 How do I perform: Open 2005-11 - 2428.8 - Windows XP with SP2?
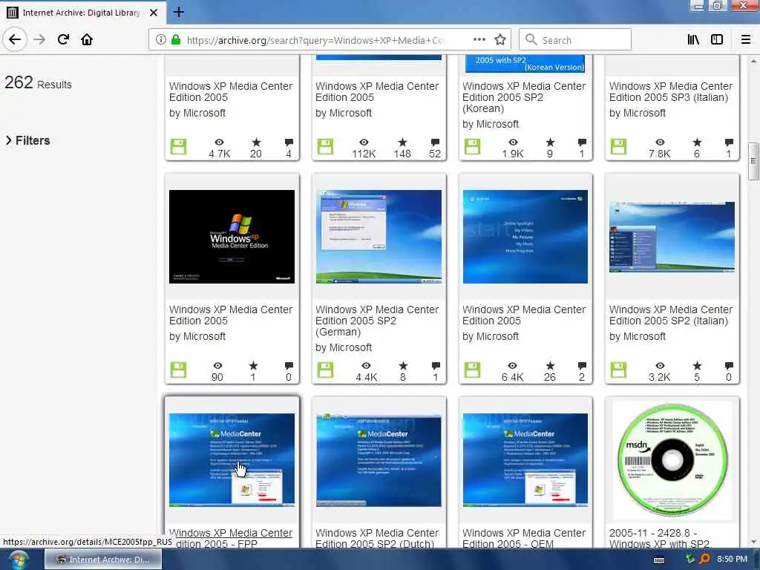pos(659,539)
